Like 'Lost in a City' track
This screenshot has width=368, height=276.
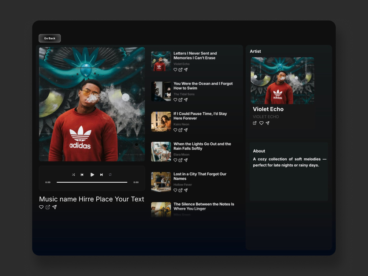point(175,190)
